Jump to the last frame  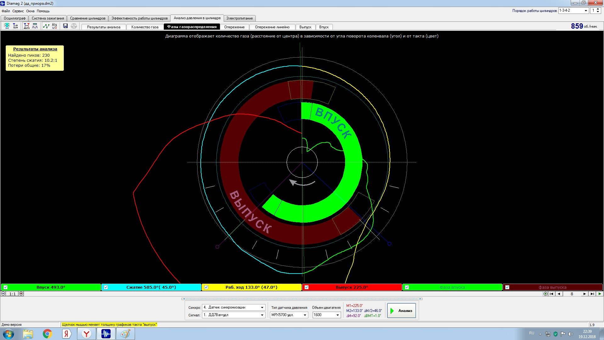592,294
